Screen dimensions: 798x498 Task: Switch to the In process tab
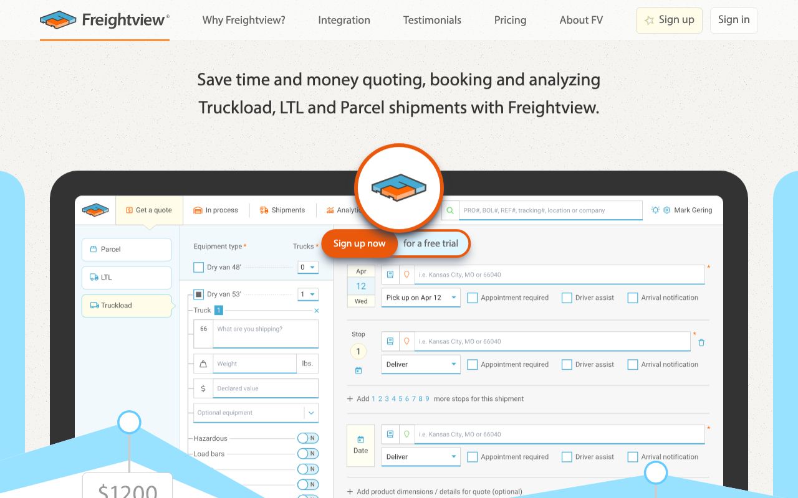(216, 210)
